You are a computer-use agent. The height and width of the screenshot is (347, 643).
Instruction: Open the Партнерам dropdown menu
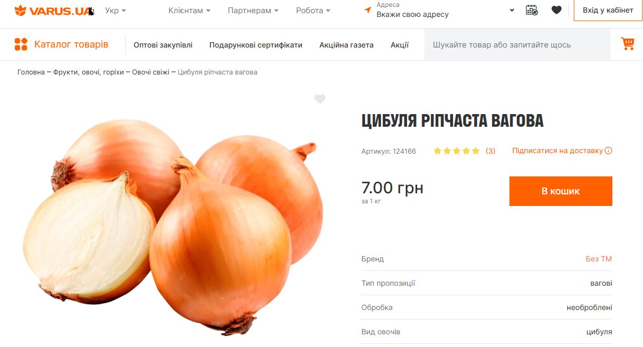click(x=253, y=11)
